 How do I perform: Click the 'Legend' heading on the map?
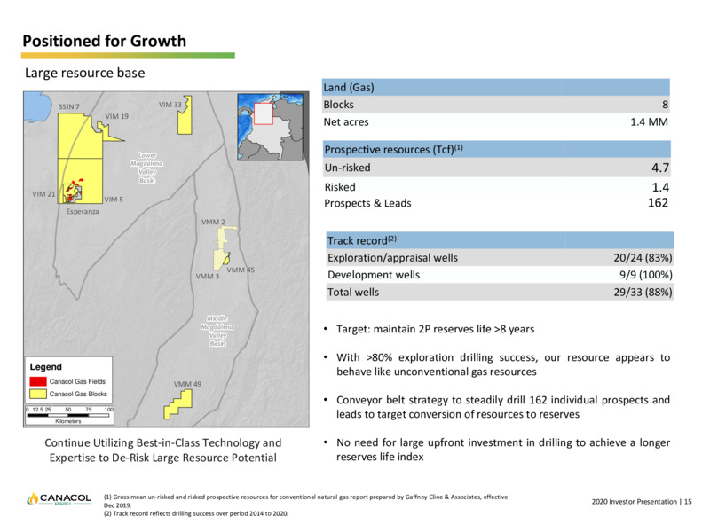click(46, 367)
